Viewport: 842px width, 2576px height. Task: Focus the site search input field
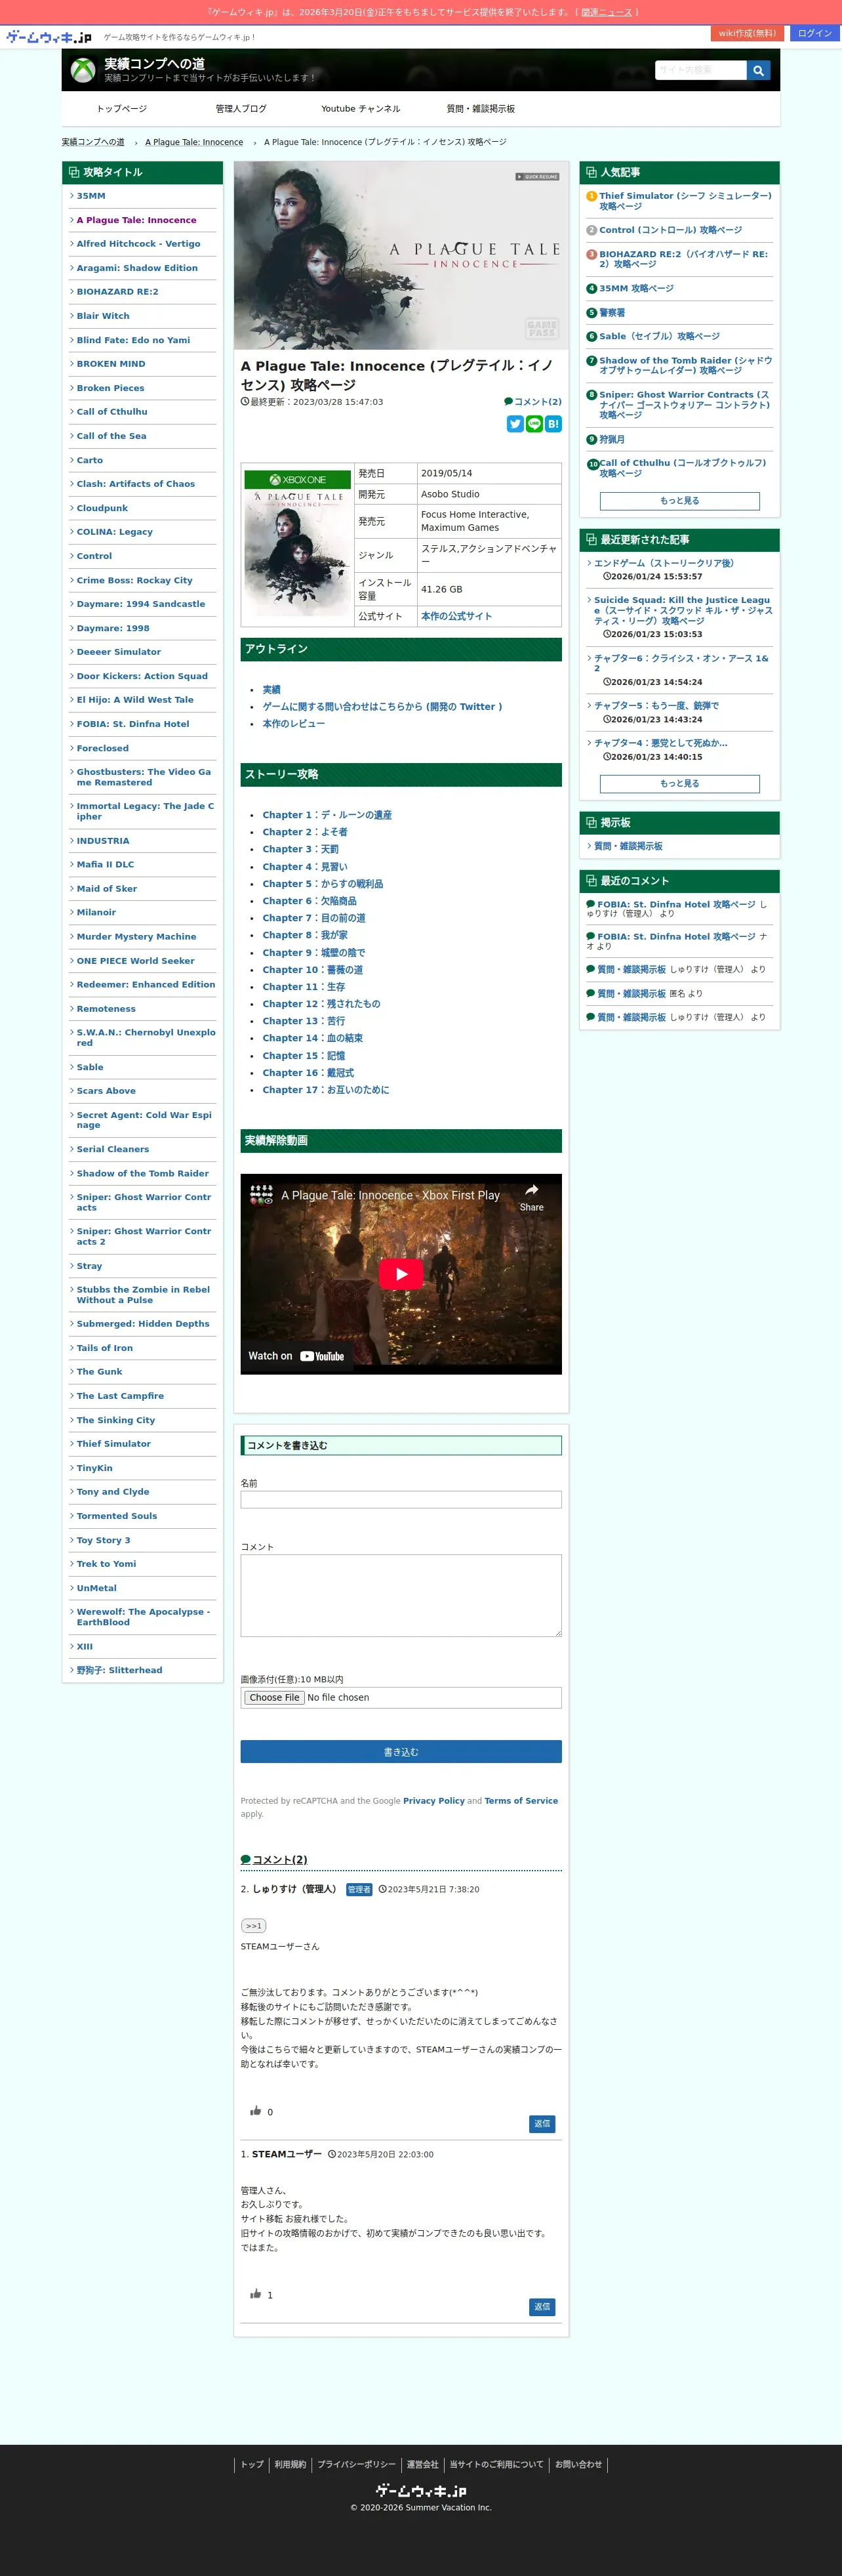(701, 70)
